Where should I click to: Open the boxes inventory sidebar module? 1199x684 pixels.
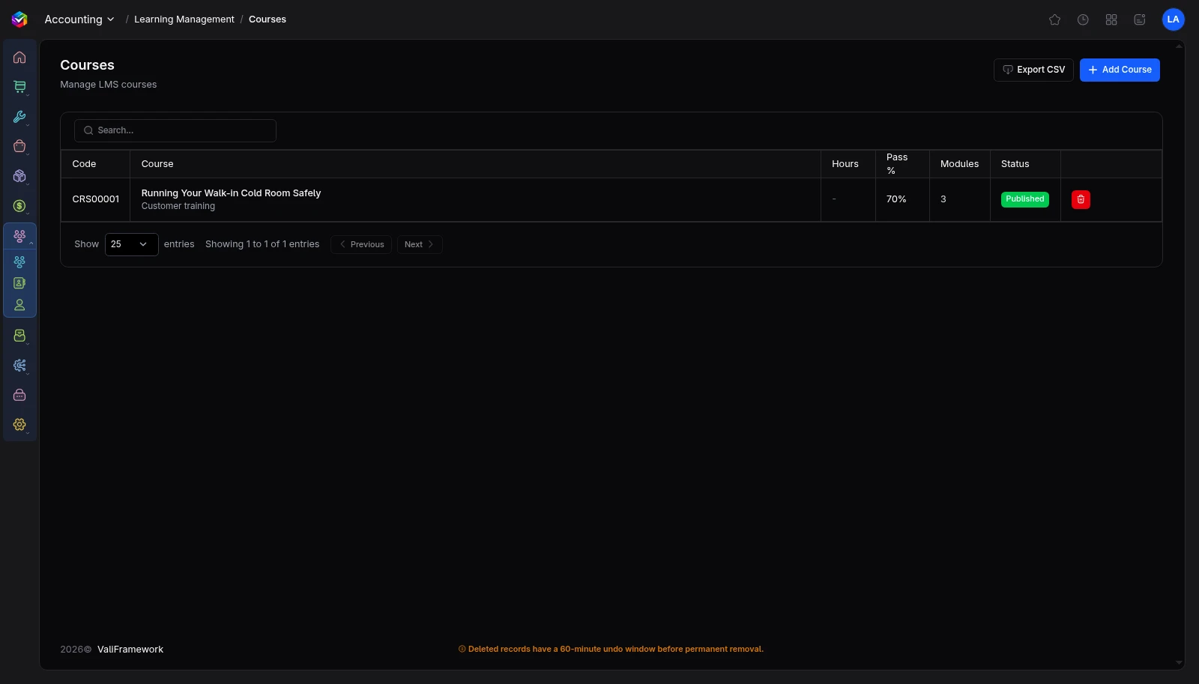(x=19, y=176)
